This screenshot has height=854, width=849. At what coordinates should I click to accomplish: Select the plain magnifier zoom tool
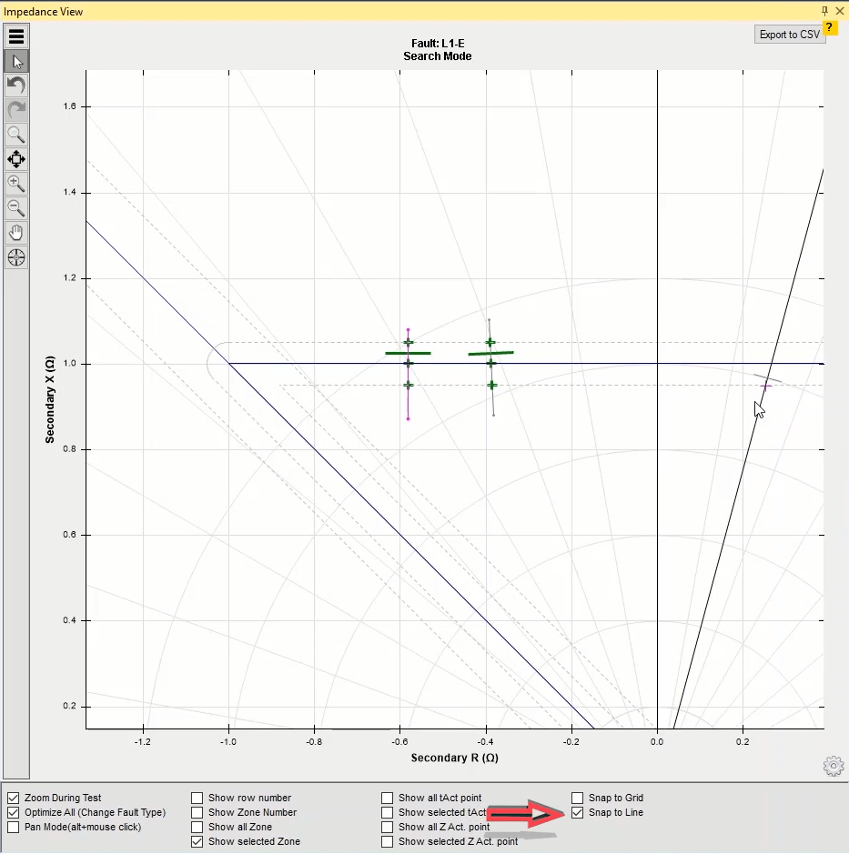click(16, 135)
